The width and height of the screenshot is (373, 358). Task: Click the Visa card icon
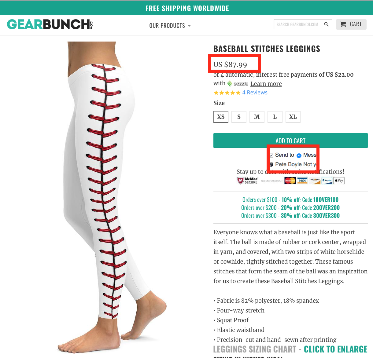[x=302, y=181]
